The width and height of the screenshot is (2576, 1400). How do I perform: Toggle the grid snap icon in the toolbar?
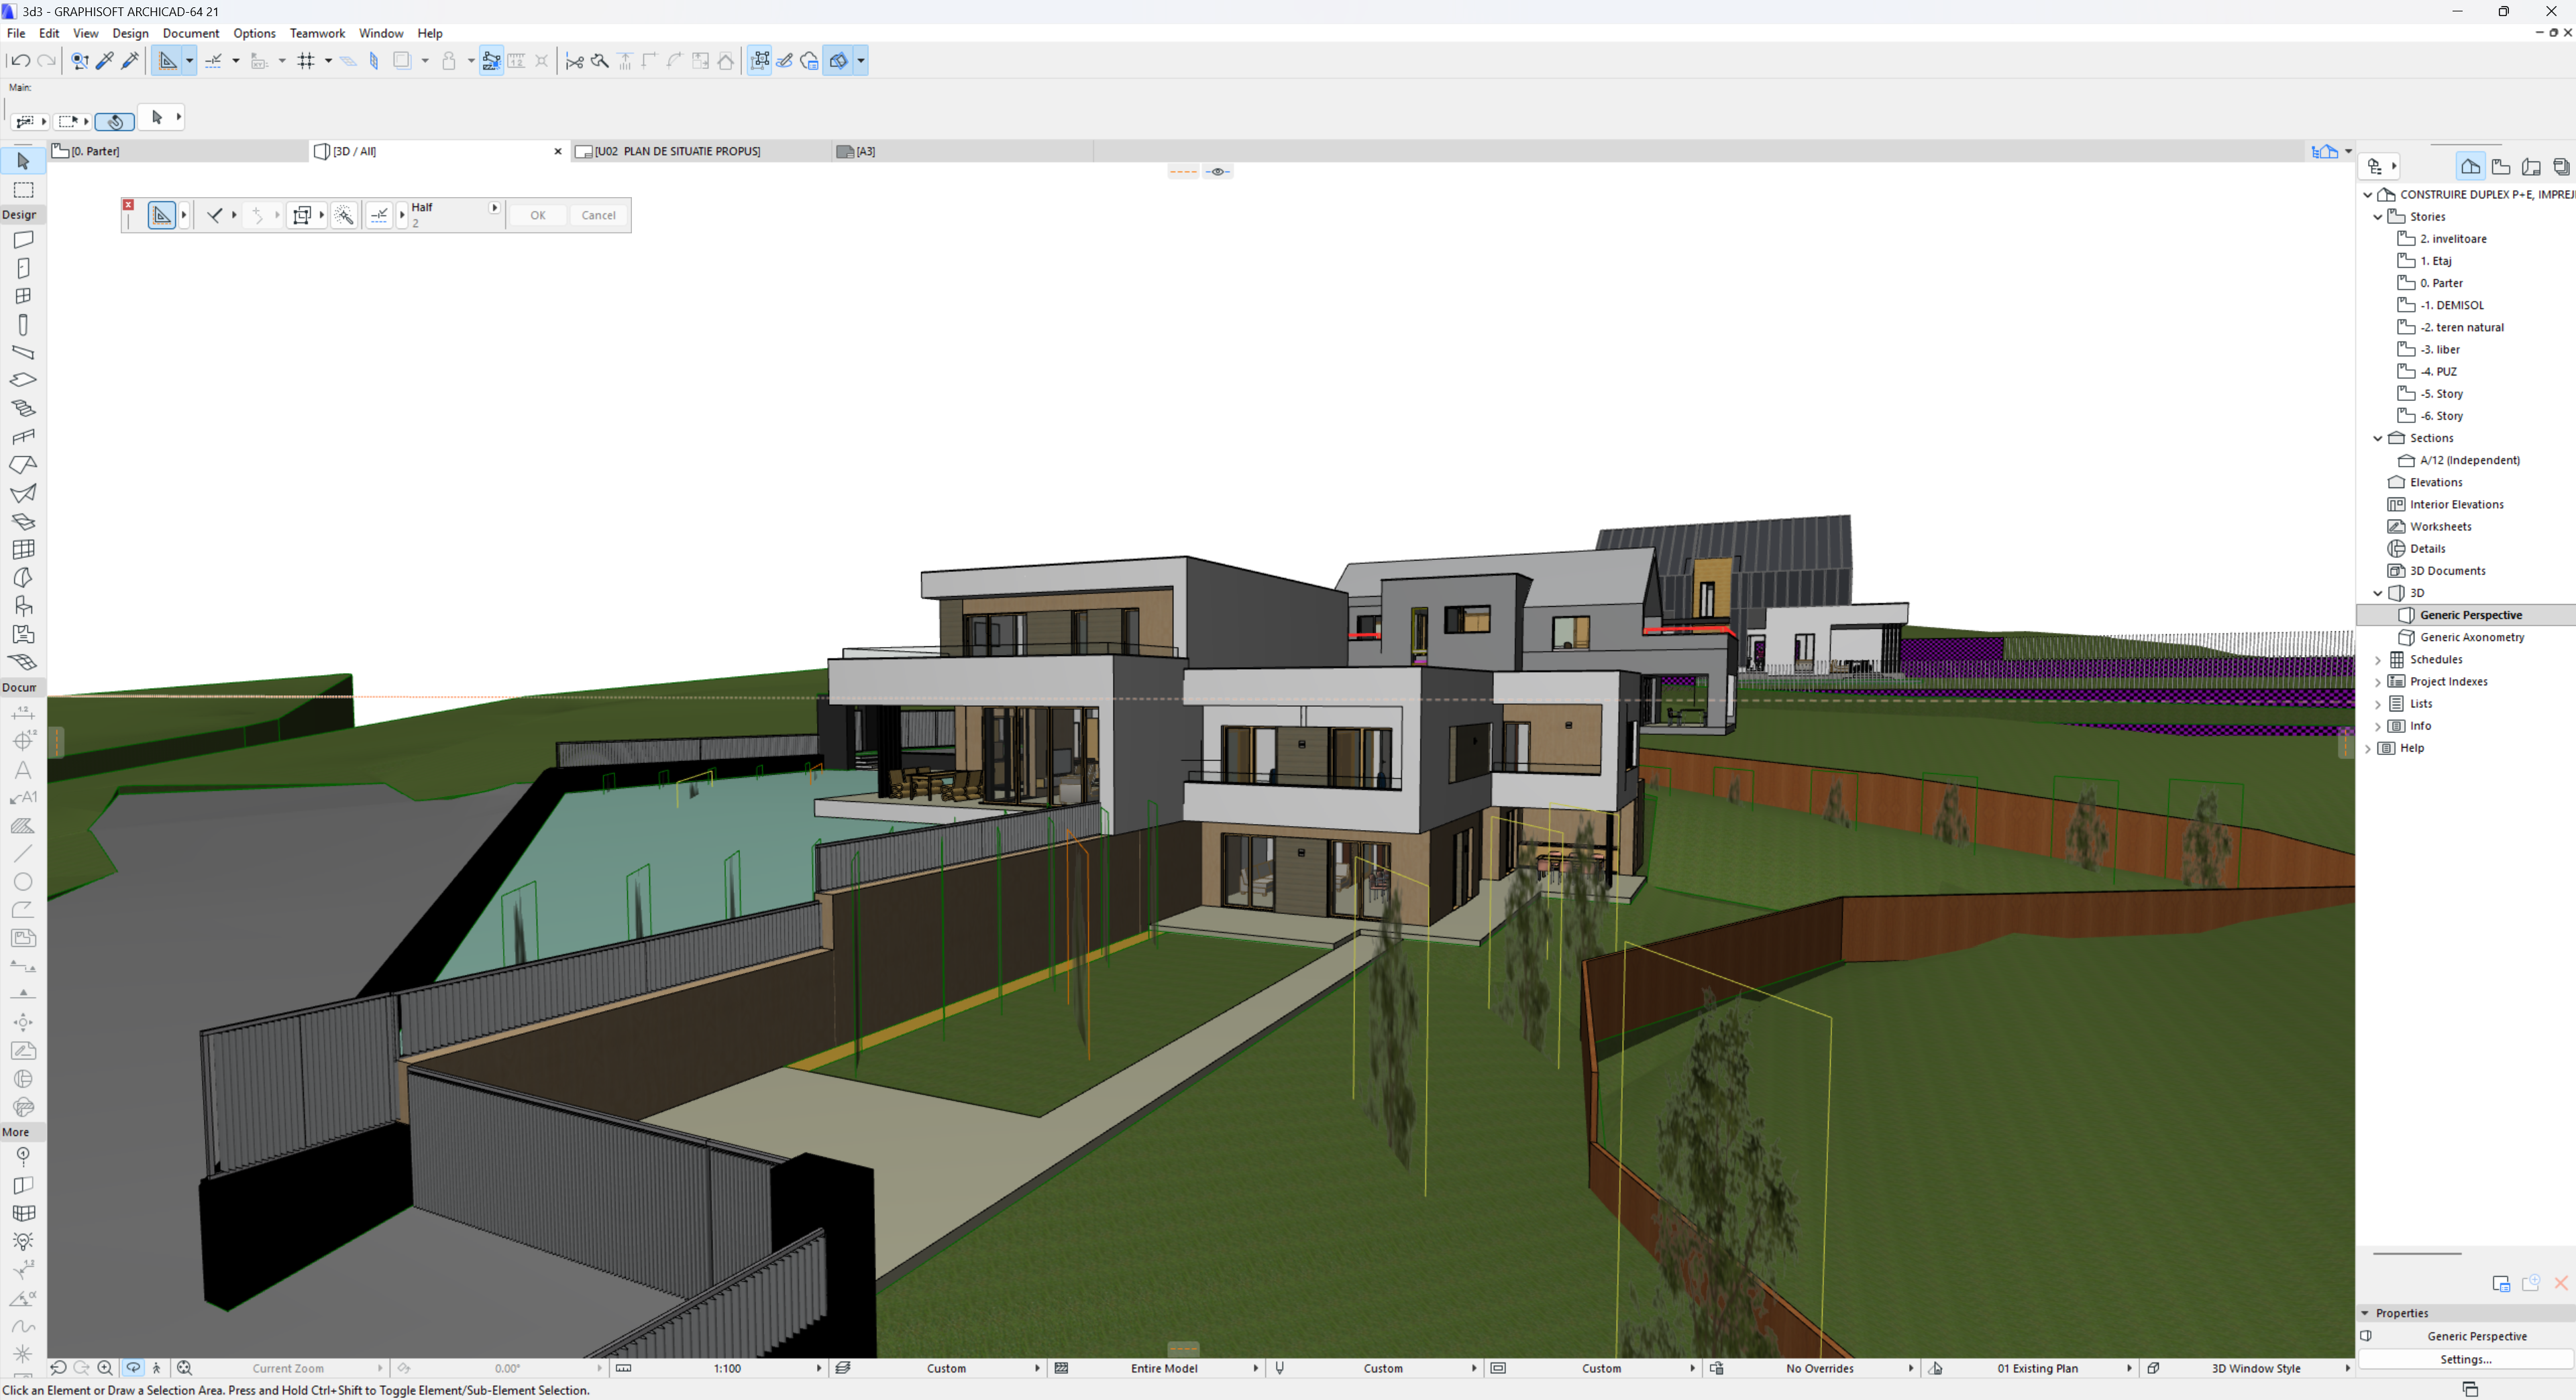[306, 61]
